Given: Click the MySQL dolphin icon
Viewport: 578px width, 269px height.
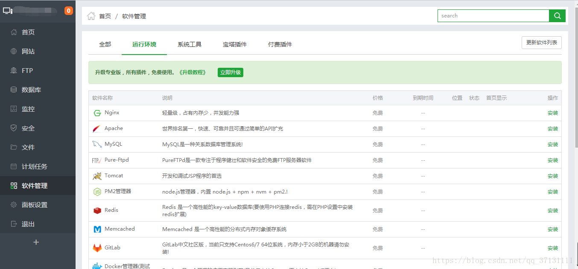Looking at the screenshot, I should coord(97,145).
